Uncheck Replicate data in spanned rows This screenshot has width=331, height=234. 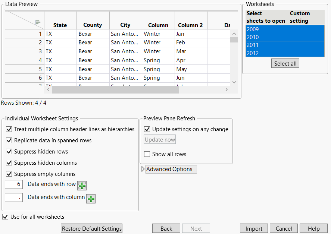(x=9, y=140)
